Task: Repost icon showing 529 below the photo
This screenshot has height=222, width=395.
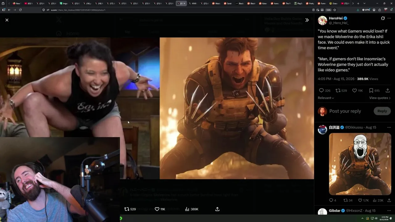Action: click(x=127, y=209)
